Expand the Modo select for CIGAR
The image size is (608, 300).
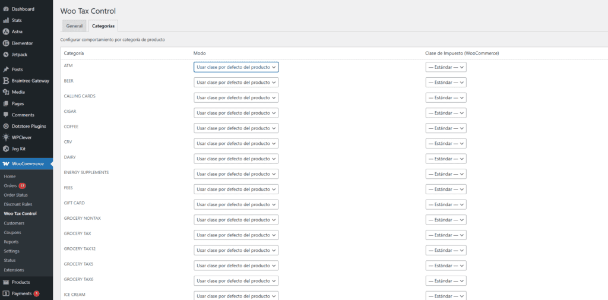(x=236, y=113)
